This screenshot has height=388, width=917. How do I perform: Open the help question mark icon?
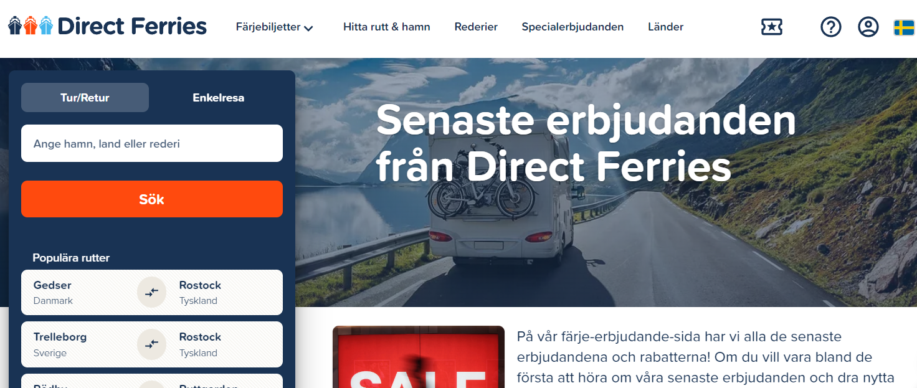click(x=830, y=27)
